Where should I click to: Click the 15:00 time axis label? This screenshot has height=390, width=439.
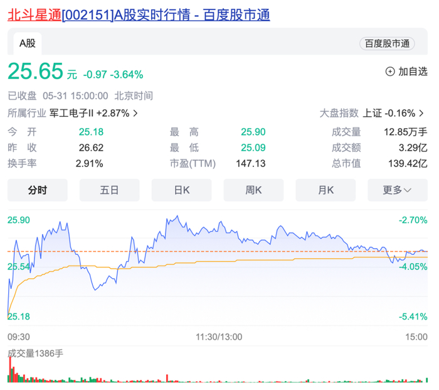tap(416, 337)
